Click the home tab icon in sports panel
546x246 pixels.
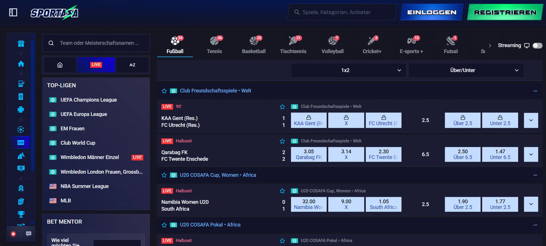coord(60,65)
